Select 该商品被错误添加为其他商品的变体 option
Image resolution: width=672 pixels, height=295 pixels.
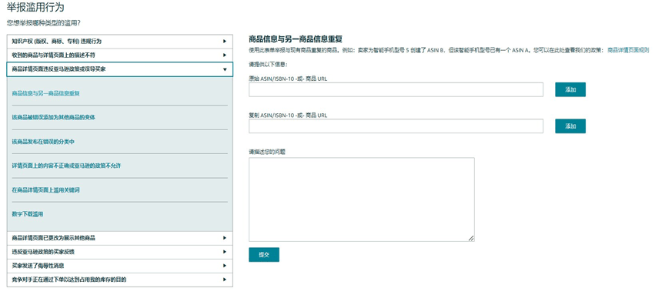pyautogui.click(x=54, y=118)
